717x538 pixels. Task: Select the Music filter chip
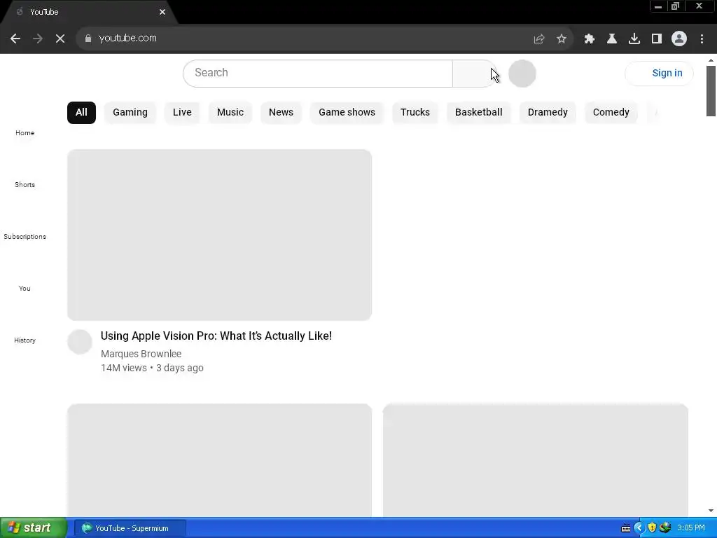230,113
